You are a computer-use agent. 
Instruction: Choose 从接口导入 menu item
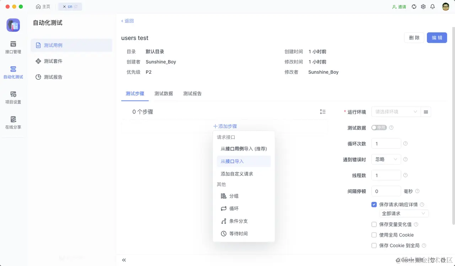[x=243, y=161]
